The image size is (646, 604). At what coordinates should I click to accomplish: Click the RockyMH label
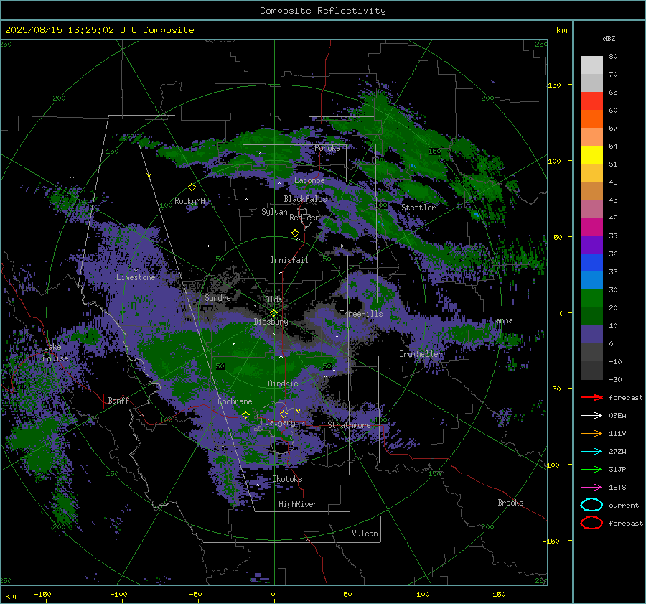point(189,201)
